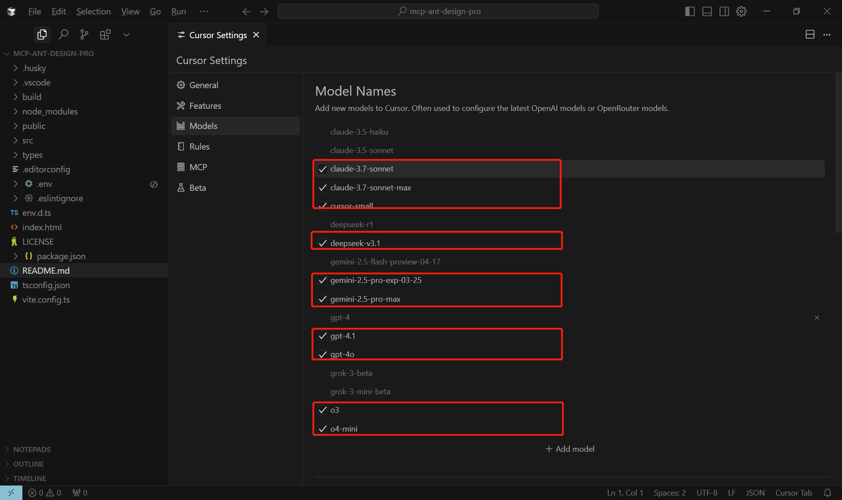Select the General settings section
This screenshot has height=500, width=842.
point(235,85)
